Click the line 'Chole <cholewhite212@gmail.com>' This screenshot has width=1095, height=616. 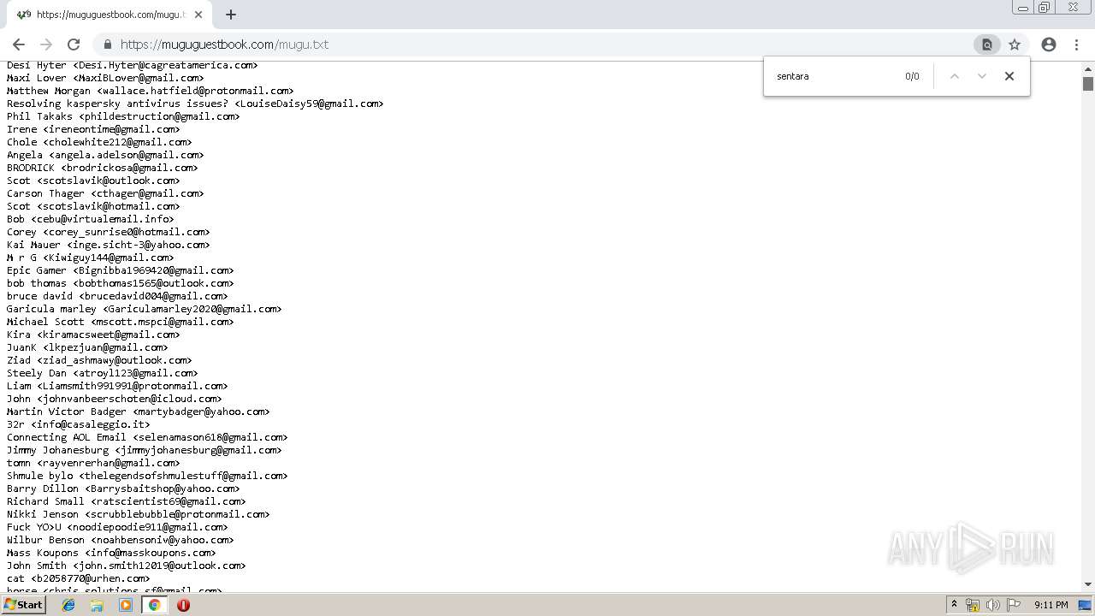pyautogui.click(x=99, y=142)
